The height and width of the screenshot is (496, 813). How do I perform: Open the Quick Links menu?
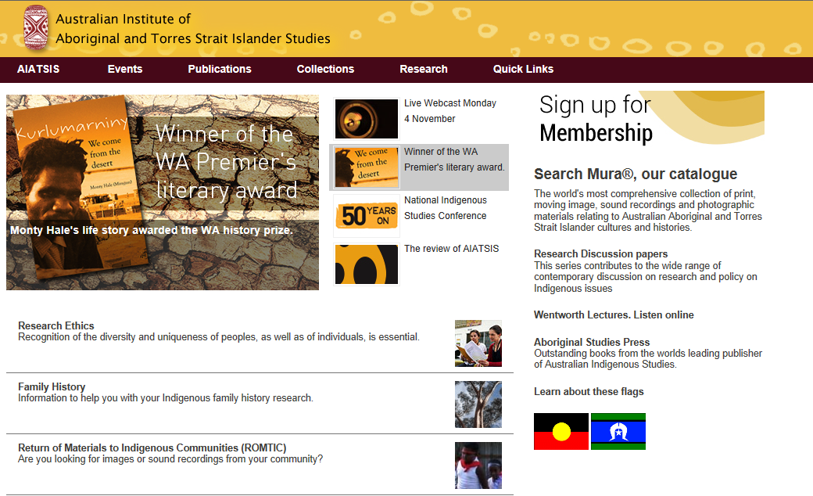coord(523,69)
